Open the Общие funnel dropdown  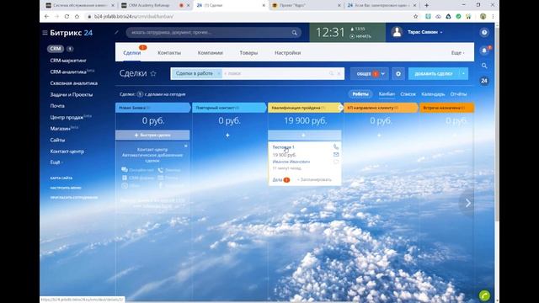(370, 74)
